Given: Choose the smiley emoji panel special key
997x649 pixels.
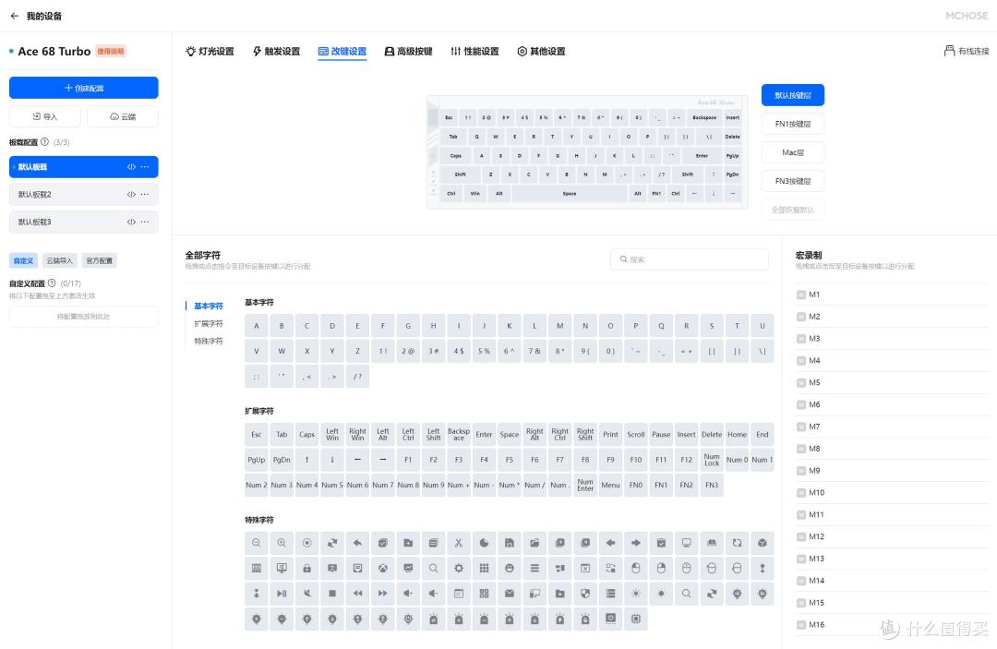Looking at the screenshot, I should (x=510, y=569).
